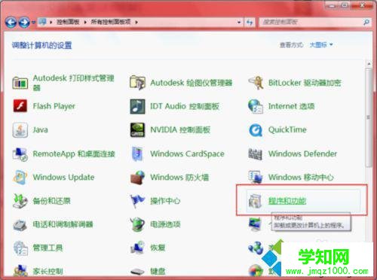Click the QuickTime link text
Screen dimensions: 377x280
tap(287, 129)
